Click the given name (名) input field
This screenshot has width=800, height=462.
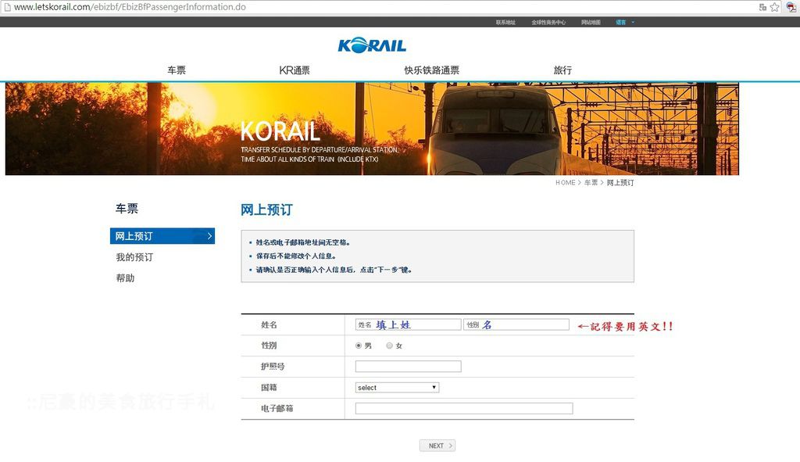(516, 324)
